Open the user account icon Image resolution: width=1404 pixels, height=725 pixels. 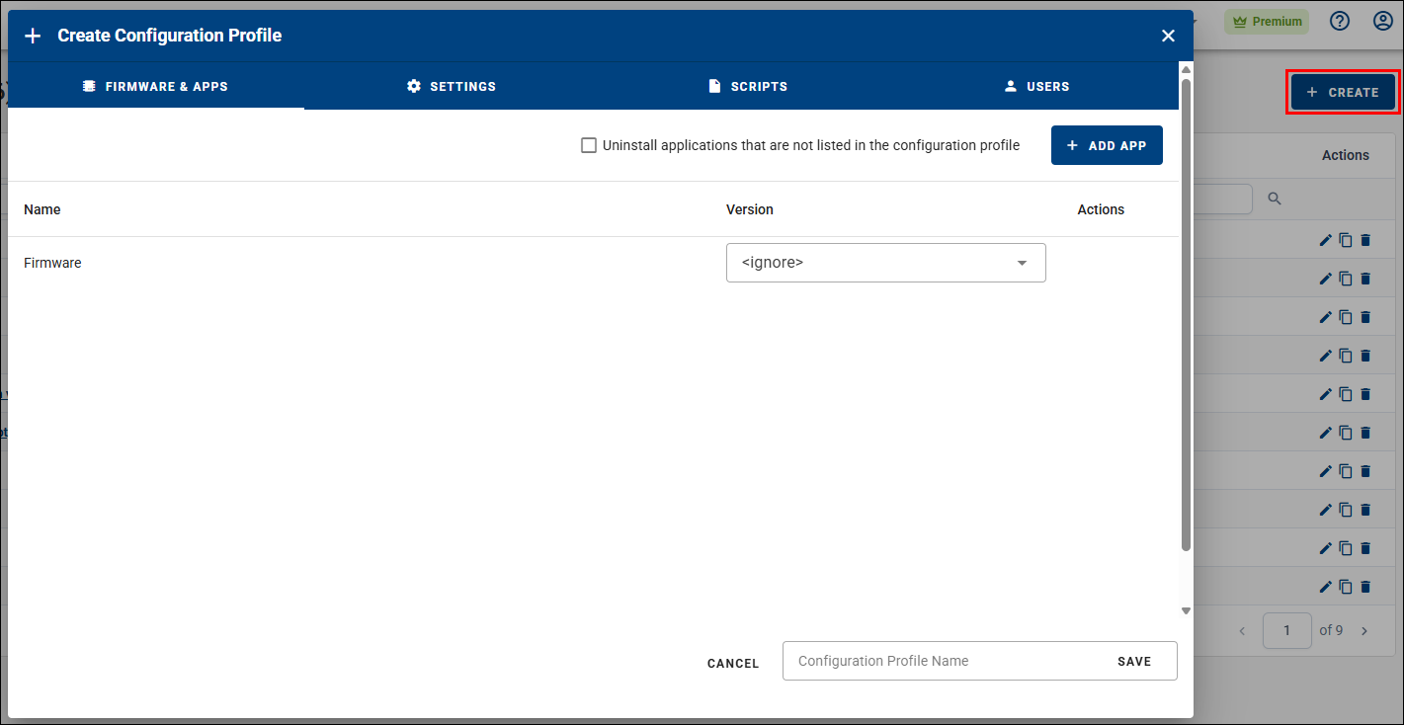(x=1382, y=21)
